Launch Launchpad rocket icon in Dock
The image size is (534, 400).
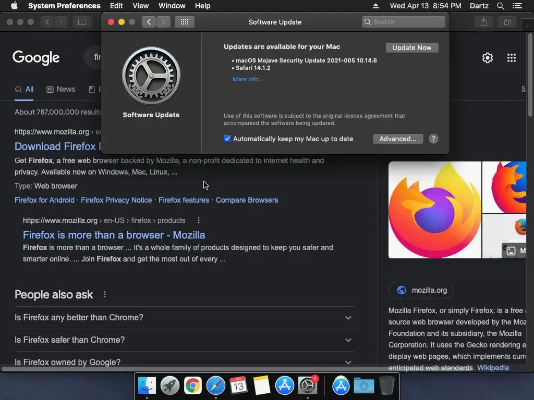169,385
